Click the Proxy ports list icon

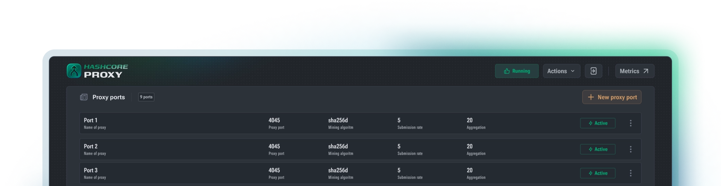pos(84,97)
